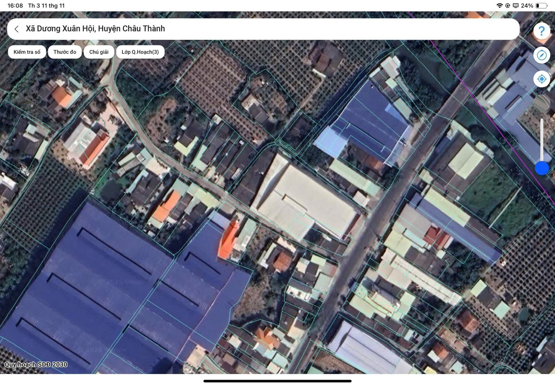Tap the screen mirroring status icon
This screenshot has height=386, width=555.
pyautogui.click(x=516, y=6)
